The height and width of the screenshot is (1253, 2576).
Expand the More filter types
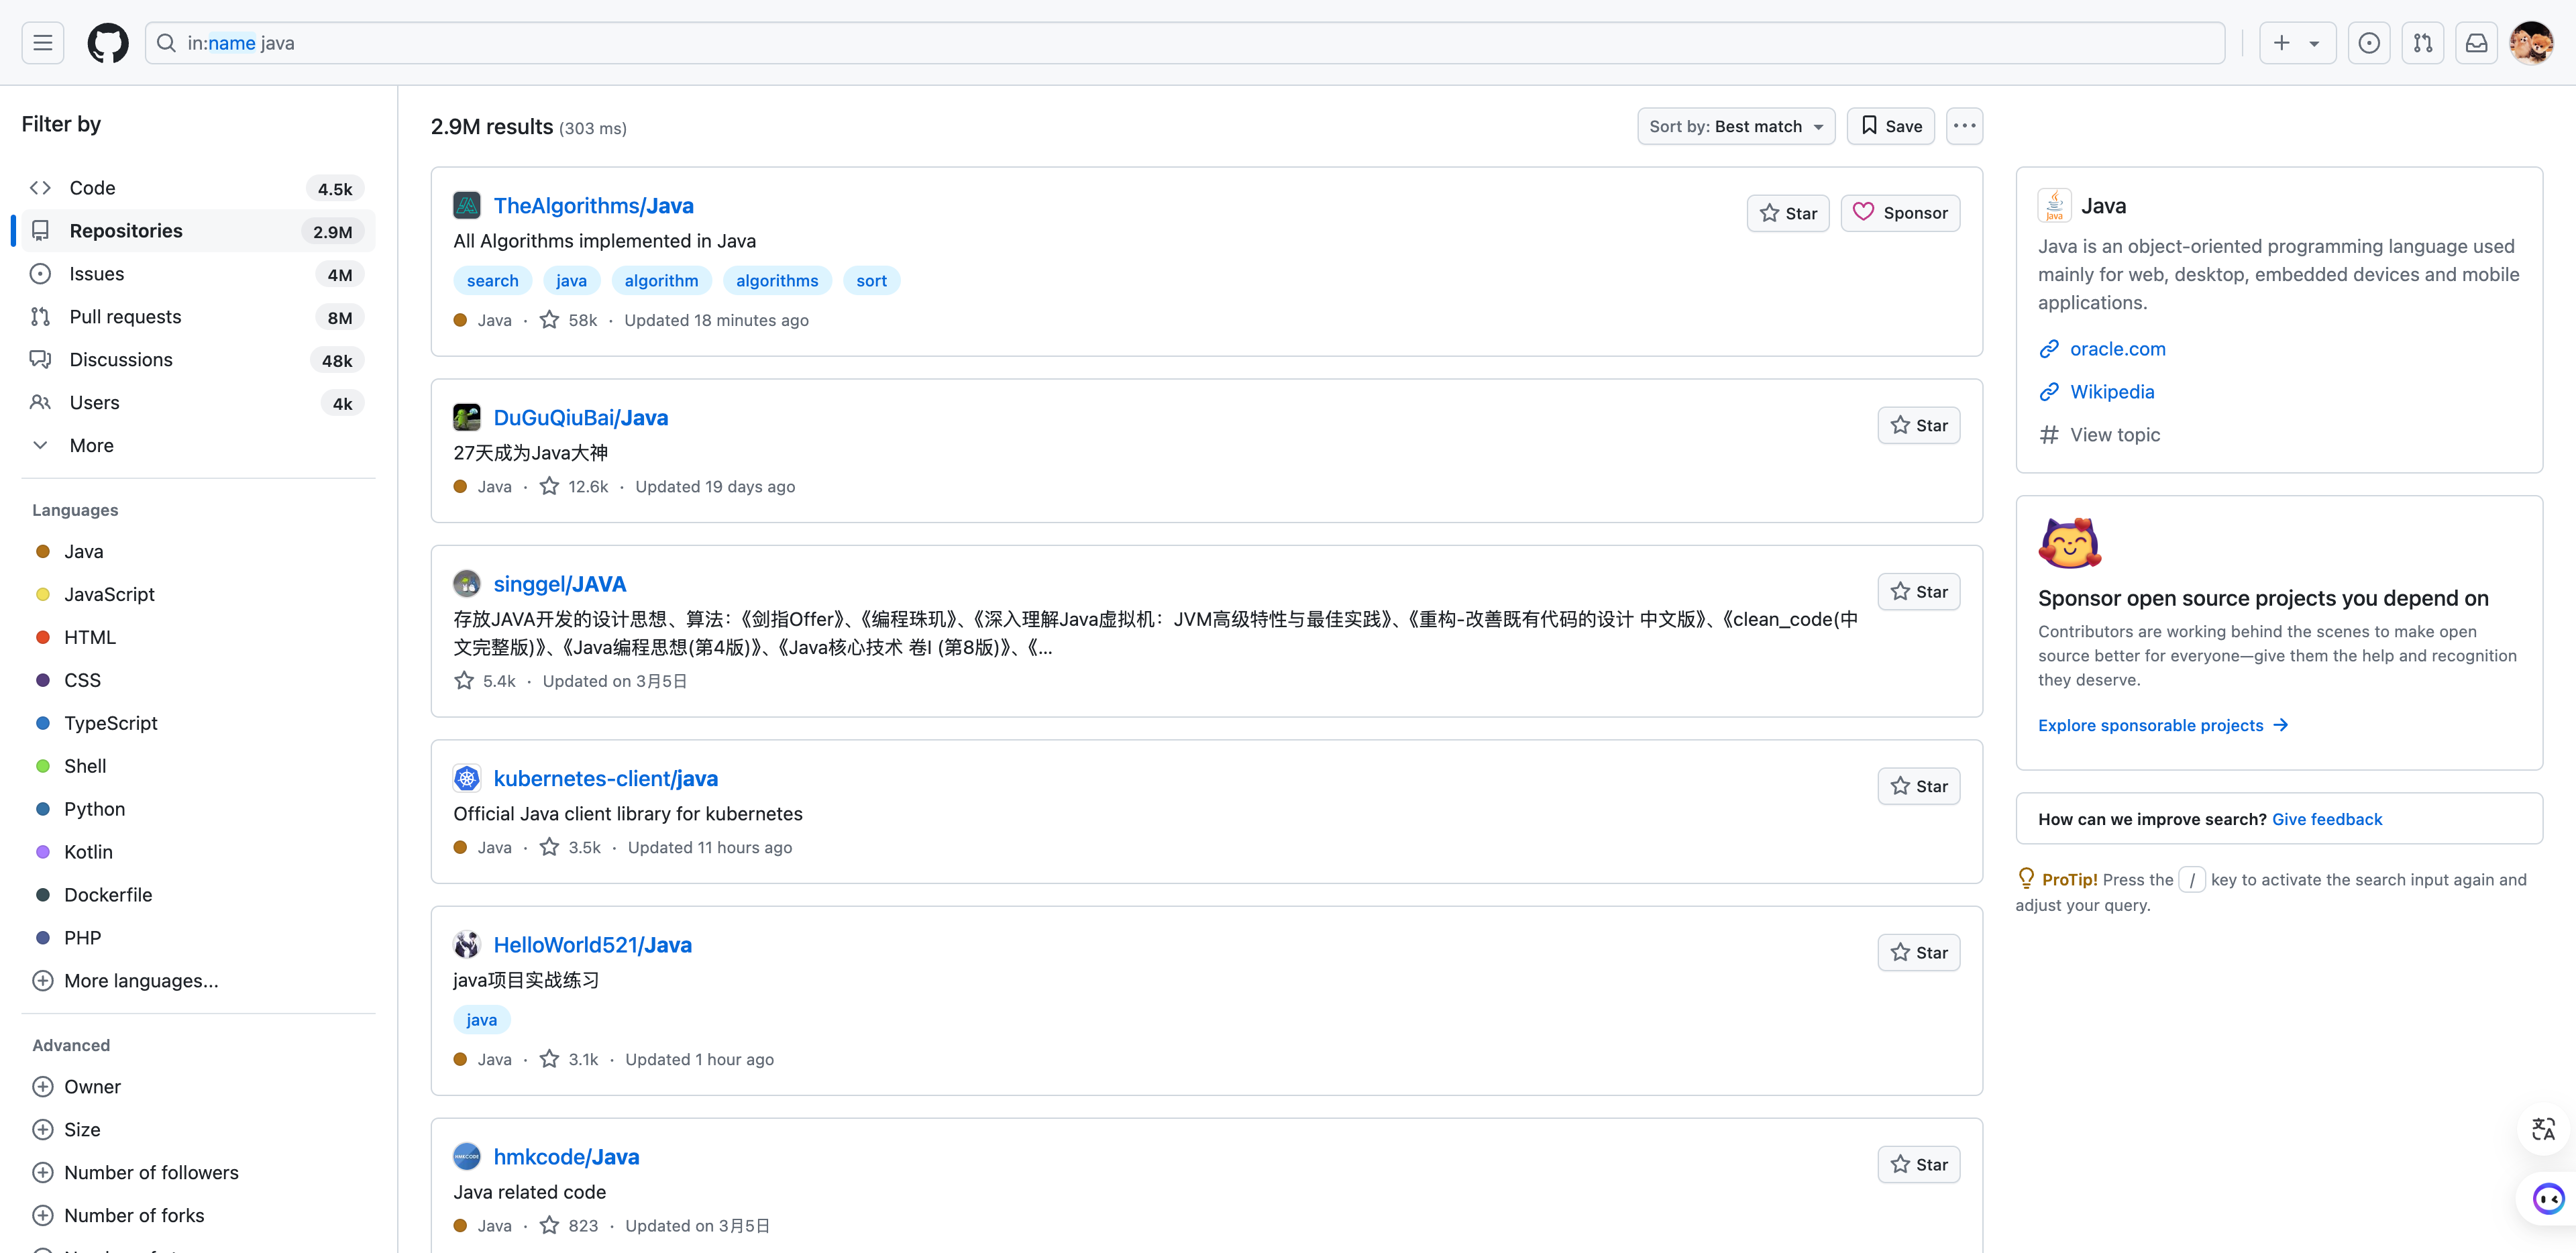91,446
